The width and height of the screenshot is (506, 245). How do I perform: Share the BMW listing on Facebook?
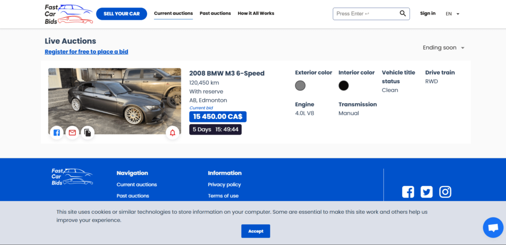coord(57,133)
